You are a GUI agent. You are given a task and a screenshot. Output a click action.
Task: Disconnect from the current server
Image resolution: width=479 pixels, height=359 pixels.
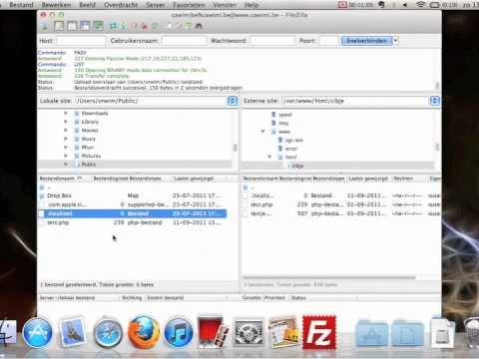coord(145,26)
